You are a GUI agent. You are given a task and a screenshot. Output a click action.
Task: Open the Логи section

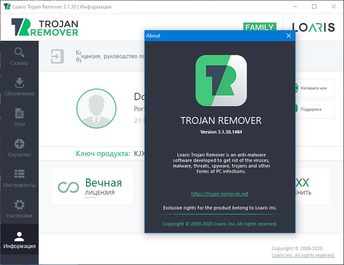19,117
